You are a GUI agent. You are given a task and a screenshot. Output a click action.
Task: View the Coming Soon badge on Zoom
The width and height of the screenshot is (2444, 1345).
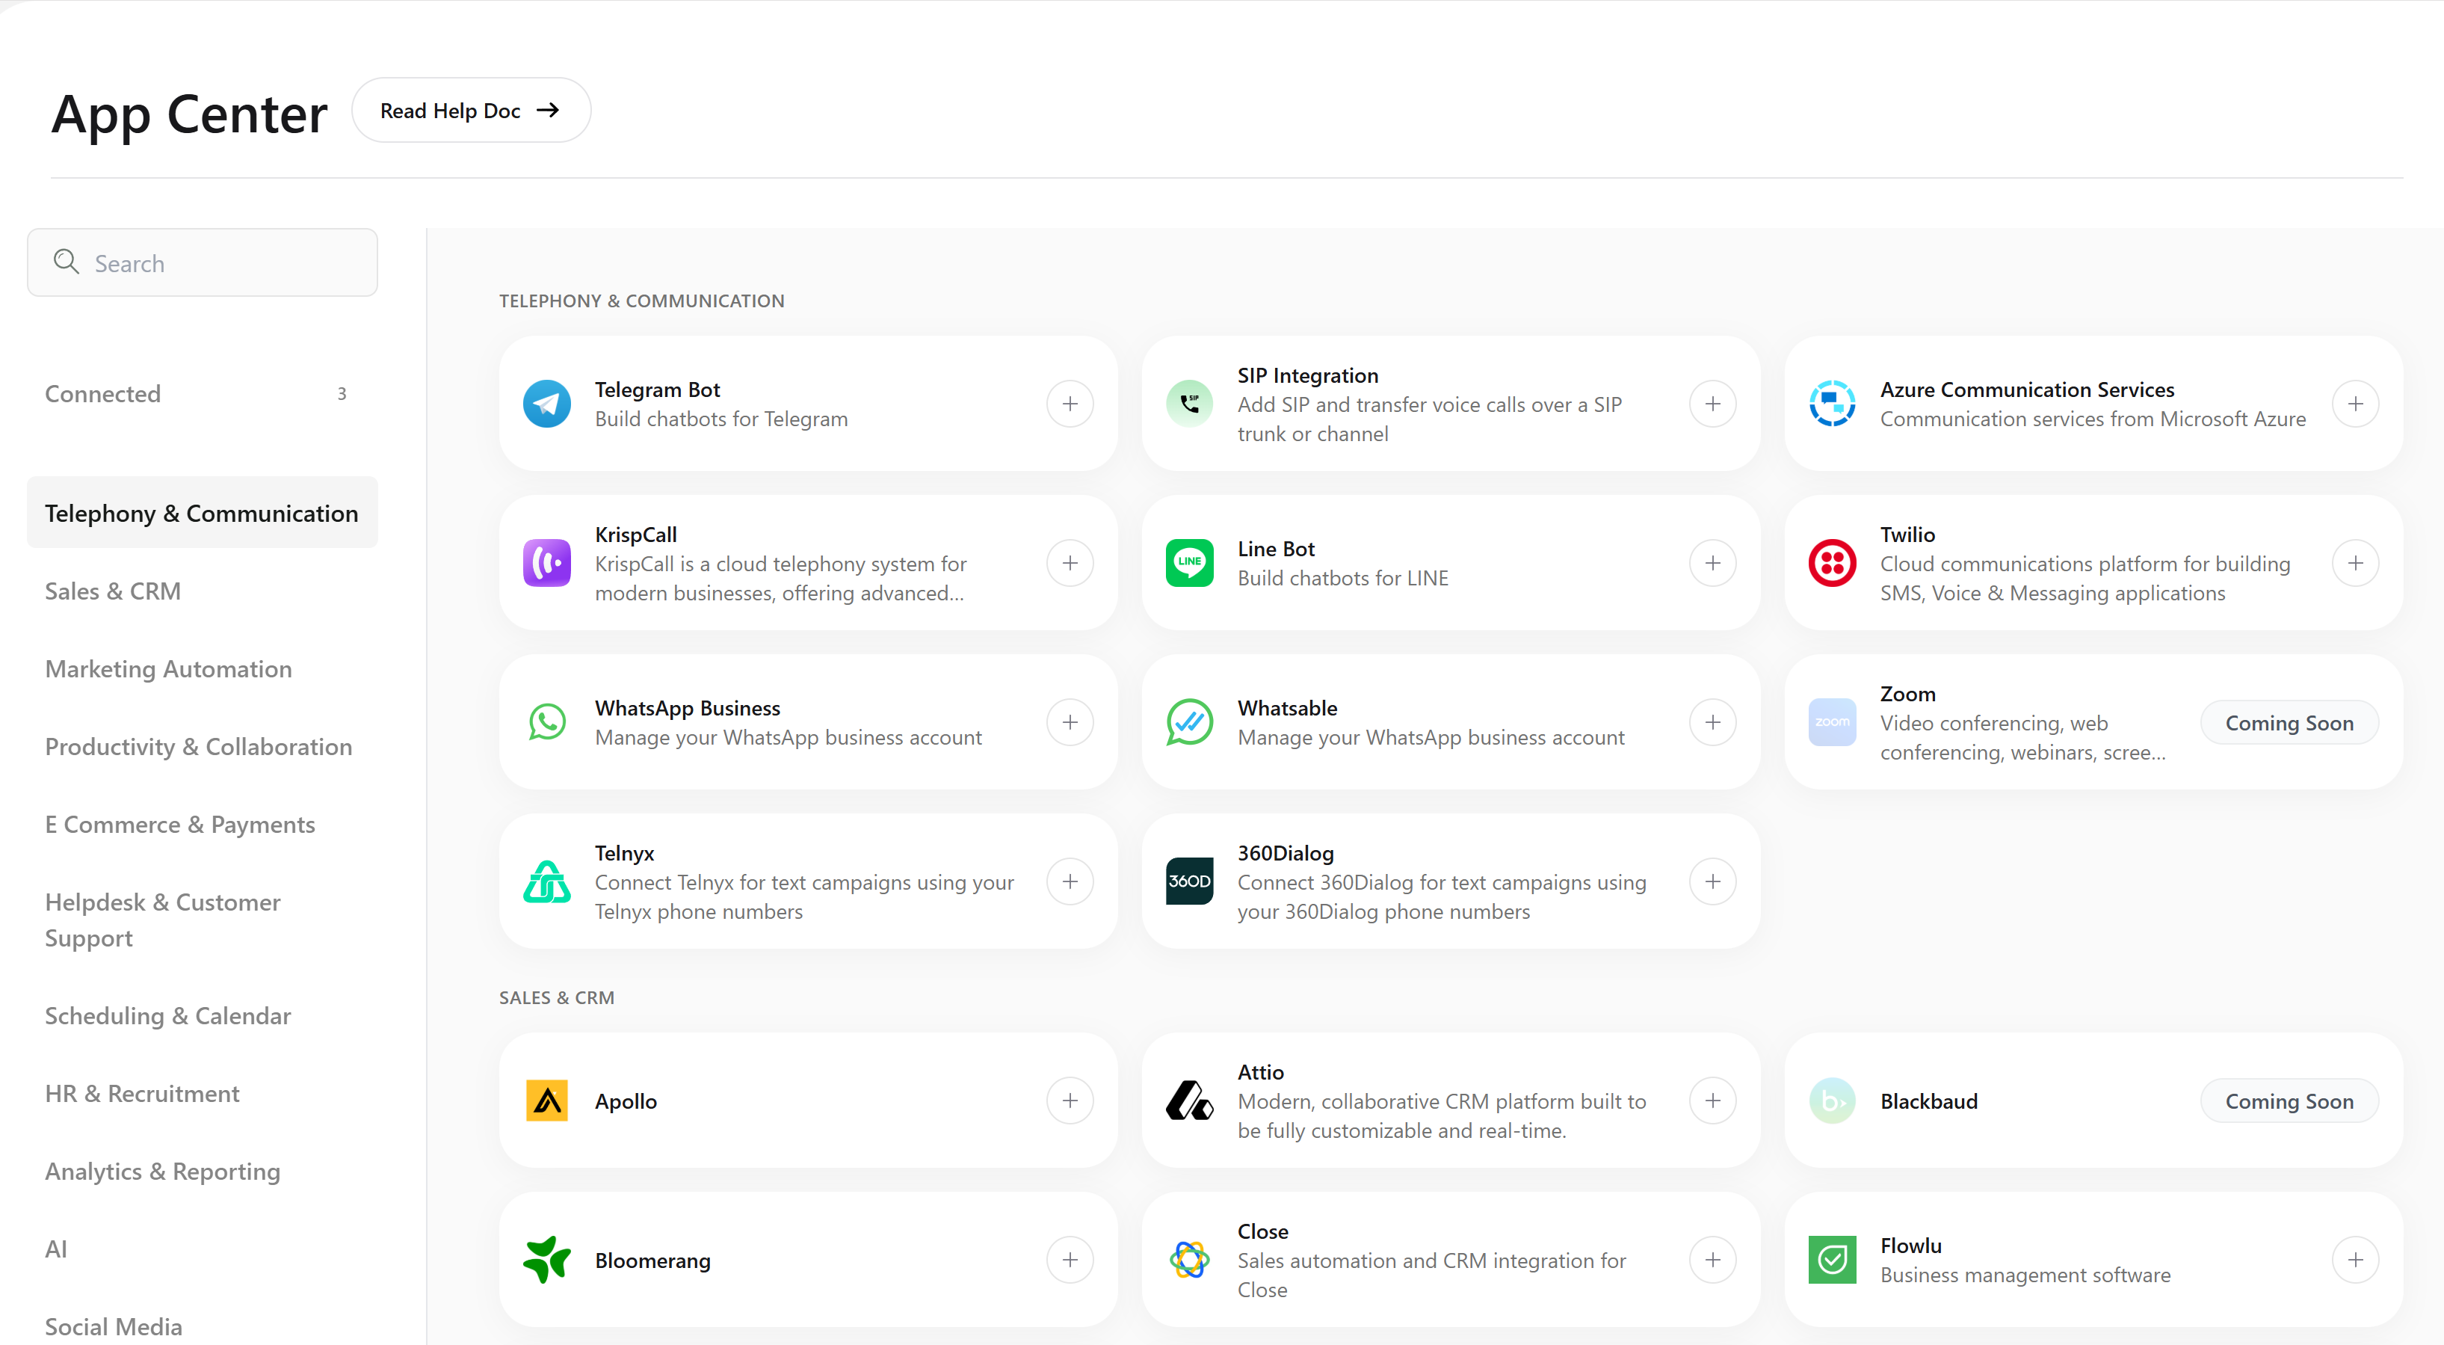2289,721
